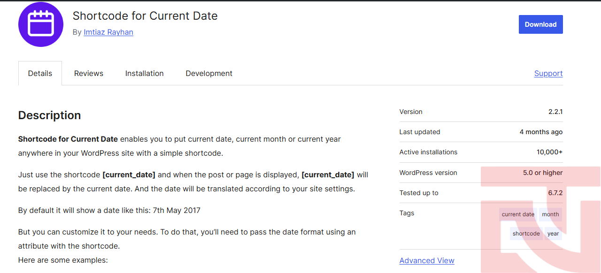Click the version number 2.2.1

[555, 112]
